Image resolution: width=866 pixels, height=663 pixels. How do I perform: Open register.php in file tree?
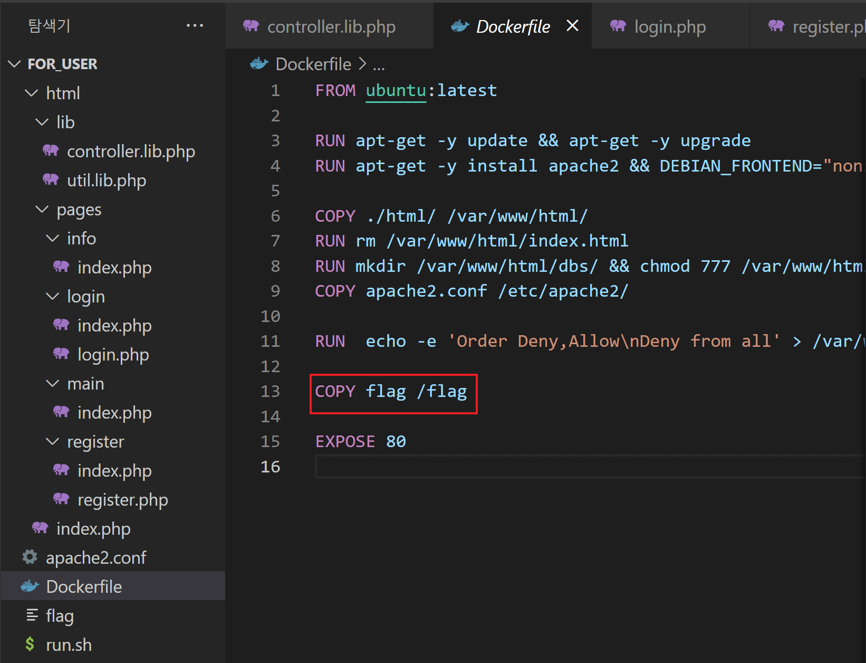(x=113, y=500)
